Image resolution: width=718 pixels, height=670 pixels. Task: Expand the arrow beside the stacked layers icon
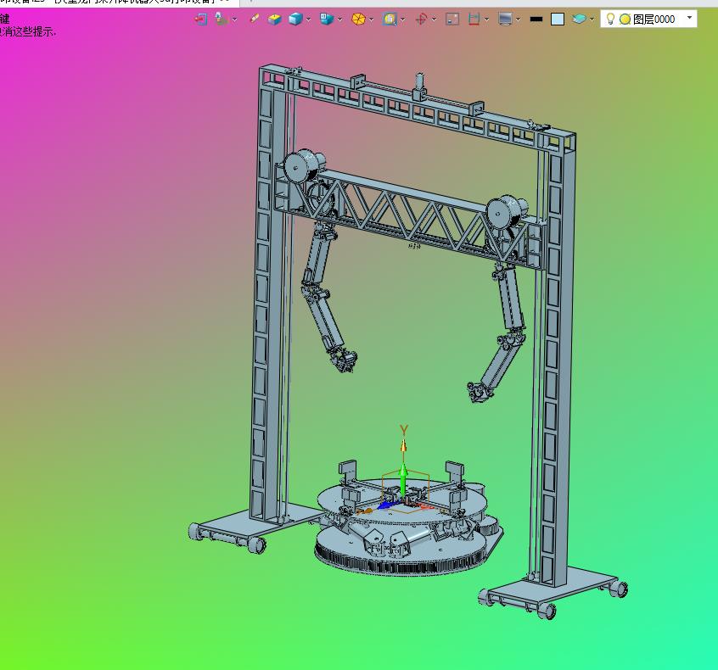[592, 19]
